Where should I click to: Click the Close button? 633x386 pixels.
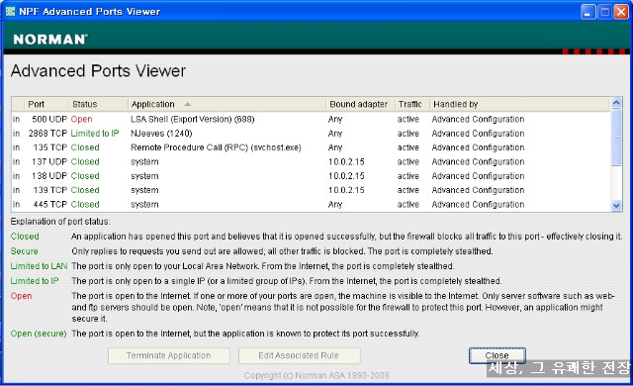pyautogui.click(x=497, y=355)
